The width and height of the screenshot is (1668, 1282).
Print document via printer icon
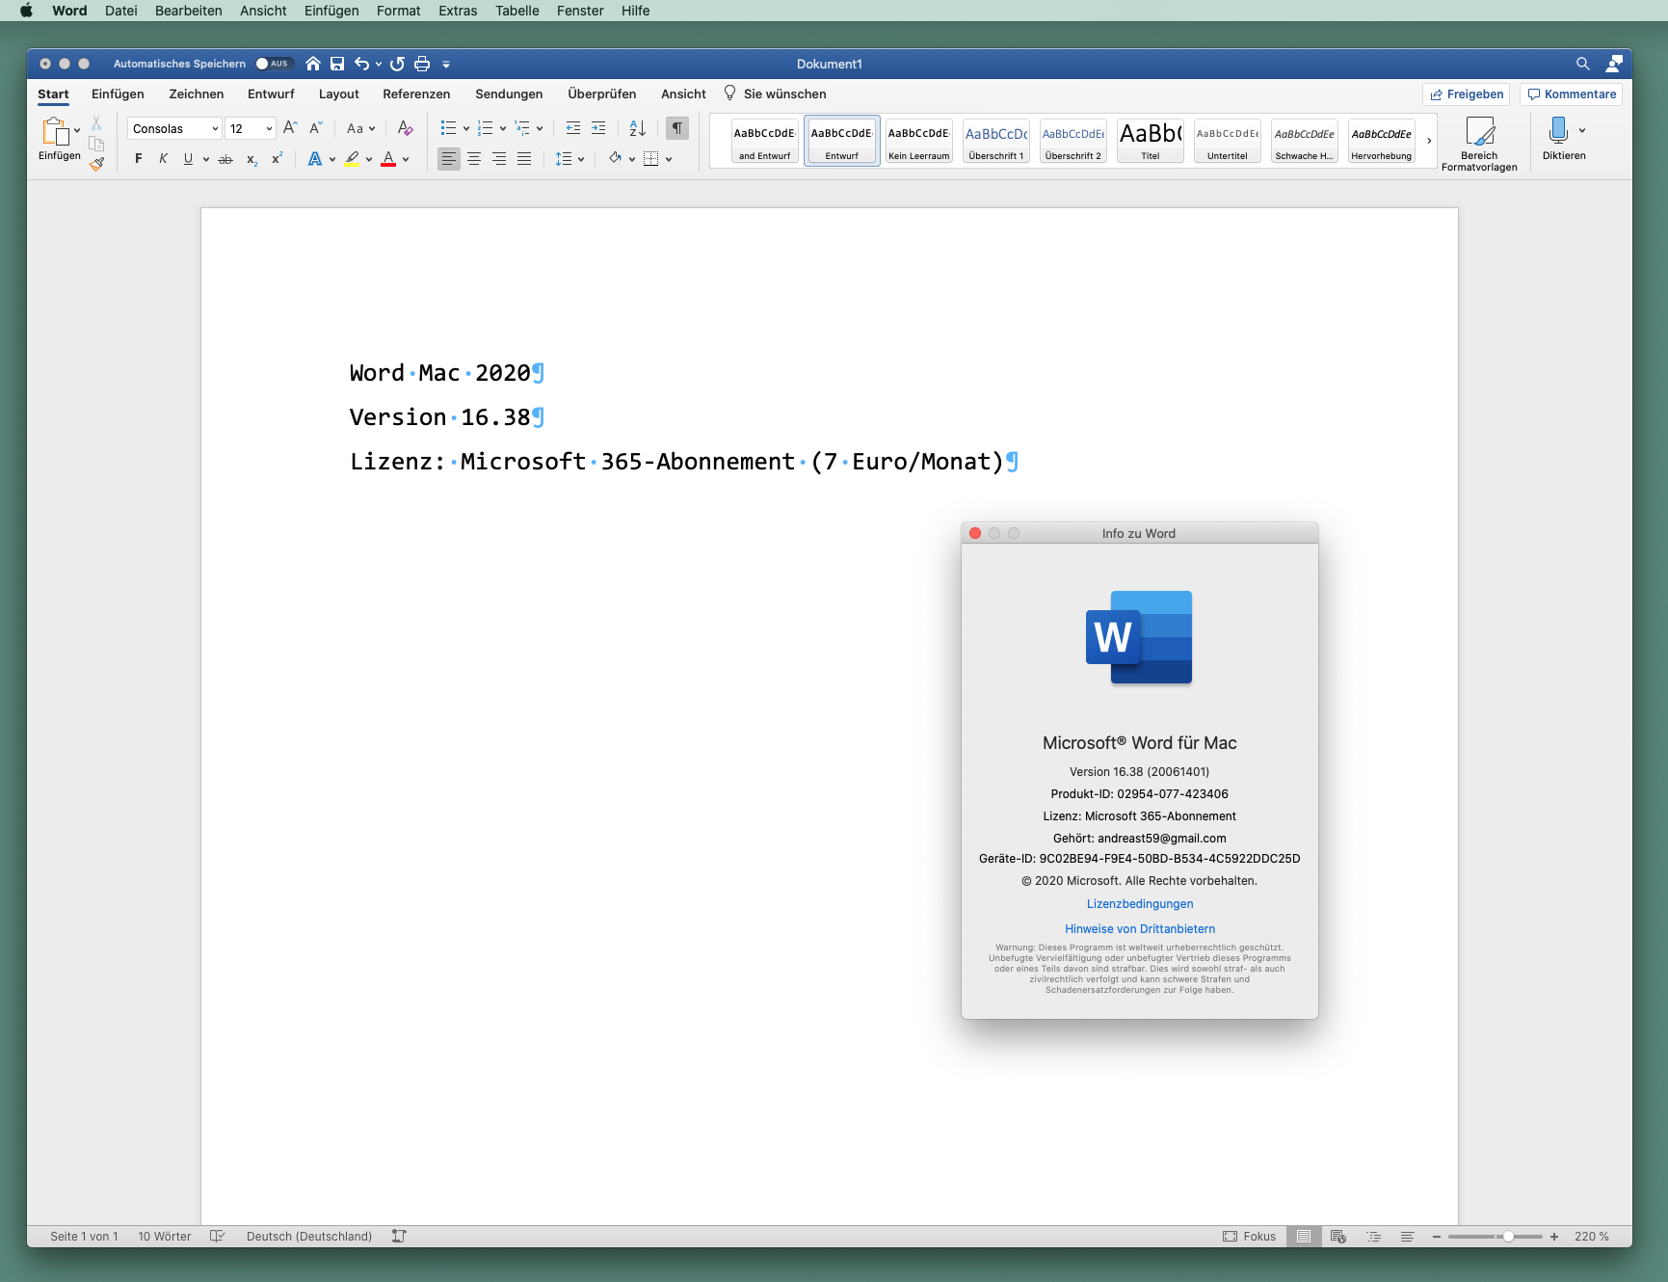[422, 64]
